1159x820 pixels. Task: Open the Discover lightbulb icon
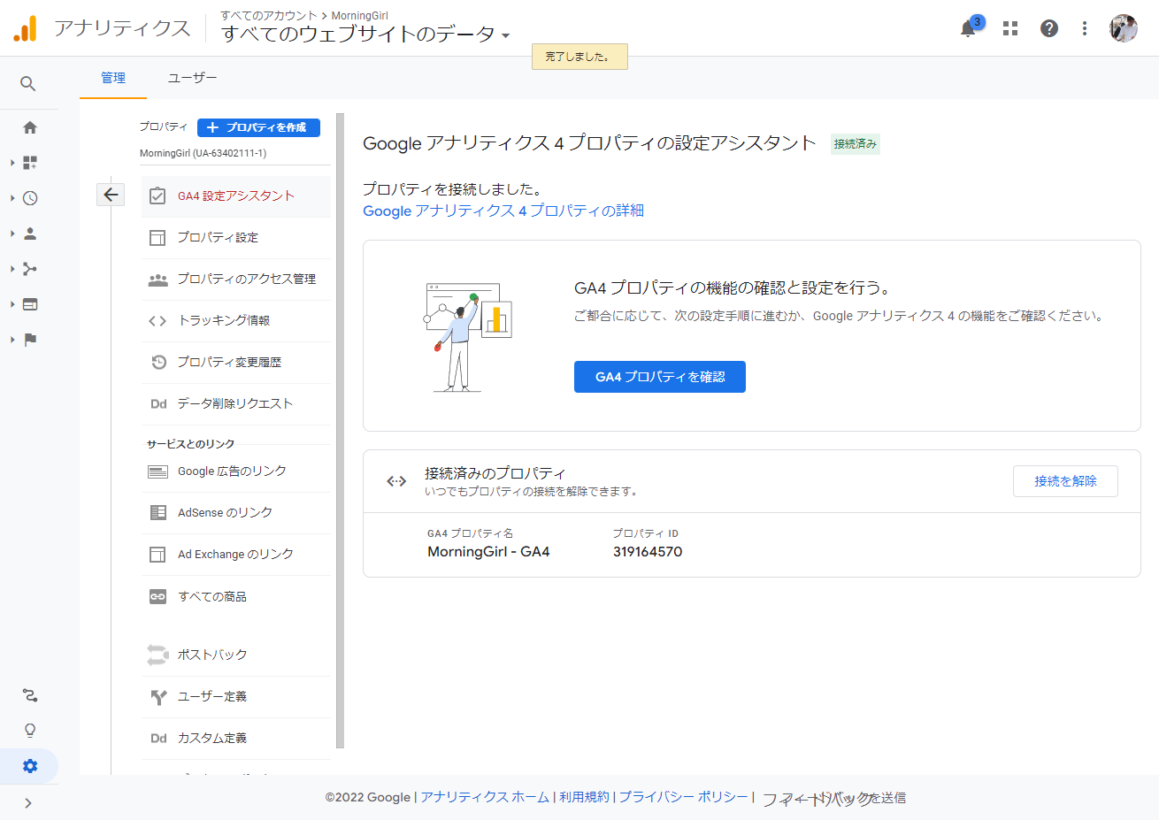tap(30, 731)
